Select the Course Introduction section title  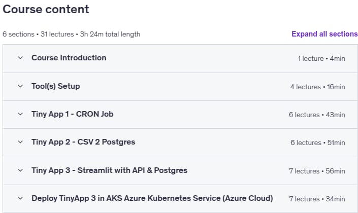coord(69,58)
